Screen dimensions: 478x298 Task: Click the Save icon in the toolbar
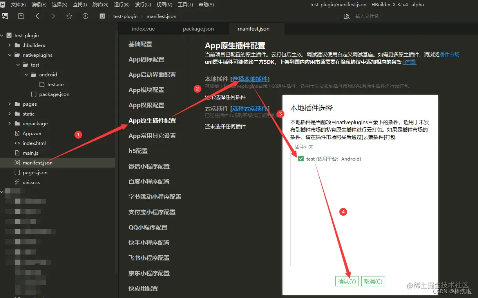[x=21, y=16]
